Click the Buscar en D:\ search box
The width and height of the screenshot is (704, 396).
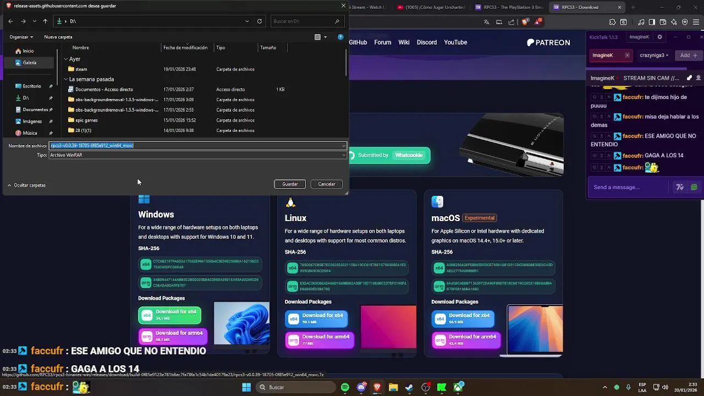click(x=306, y=21)
